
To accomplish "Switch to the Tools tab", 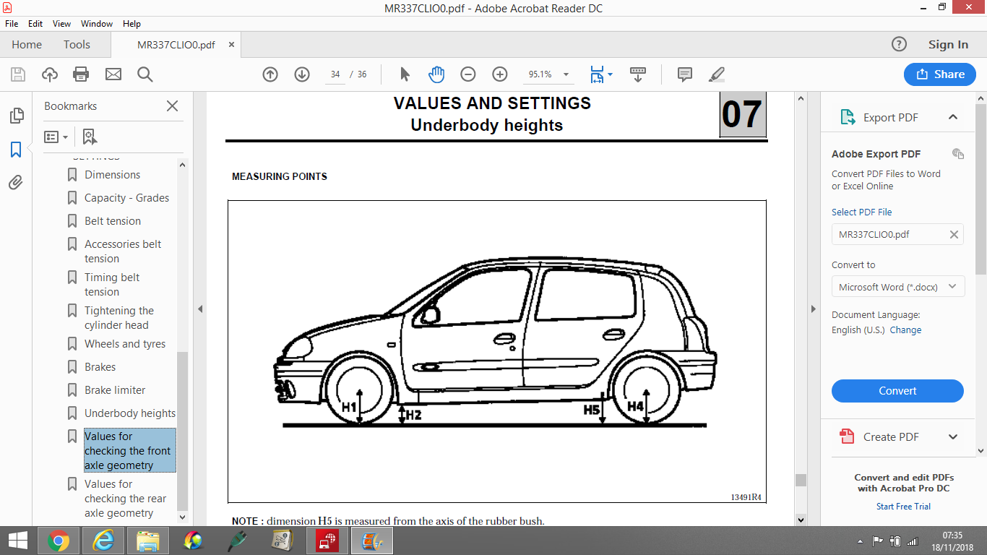I will pos(77,45).
